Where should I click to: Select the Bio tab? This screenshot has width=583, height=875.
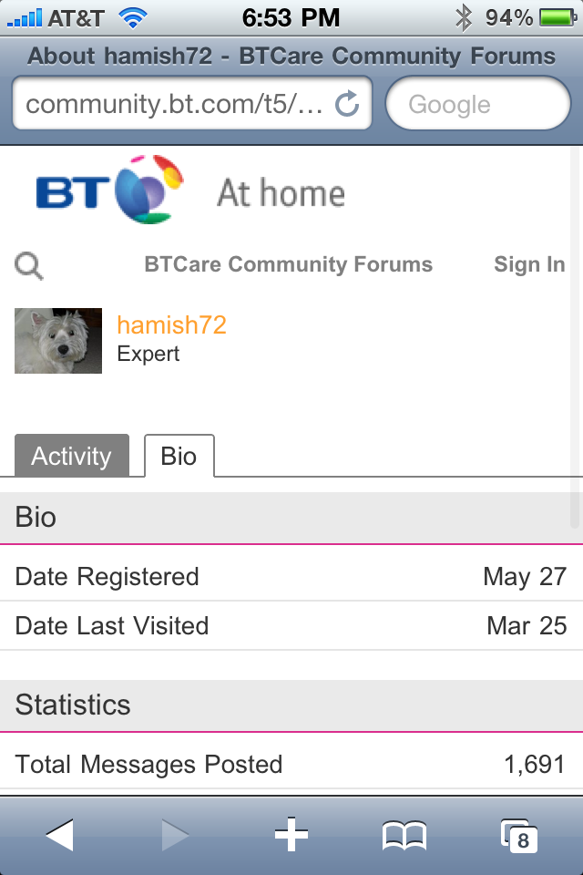pyautogui.click(x=179, y=456)
